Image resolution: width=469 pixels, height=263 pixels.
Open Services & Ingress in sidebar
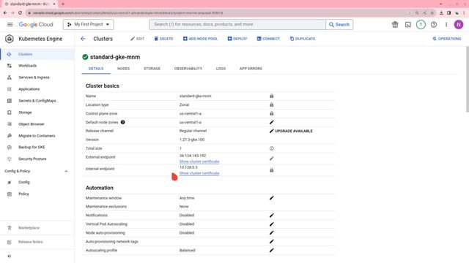click(x=37, y=77)
